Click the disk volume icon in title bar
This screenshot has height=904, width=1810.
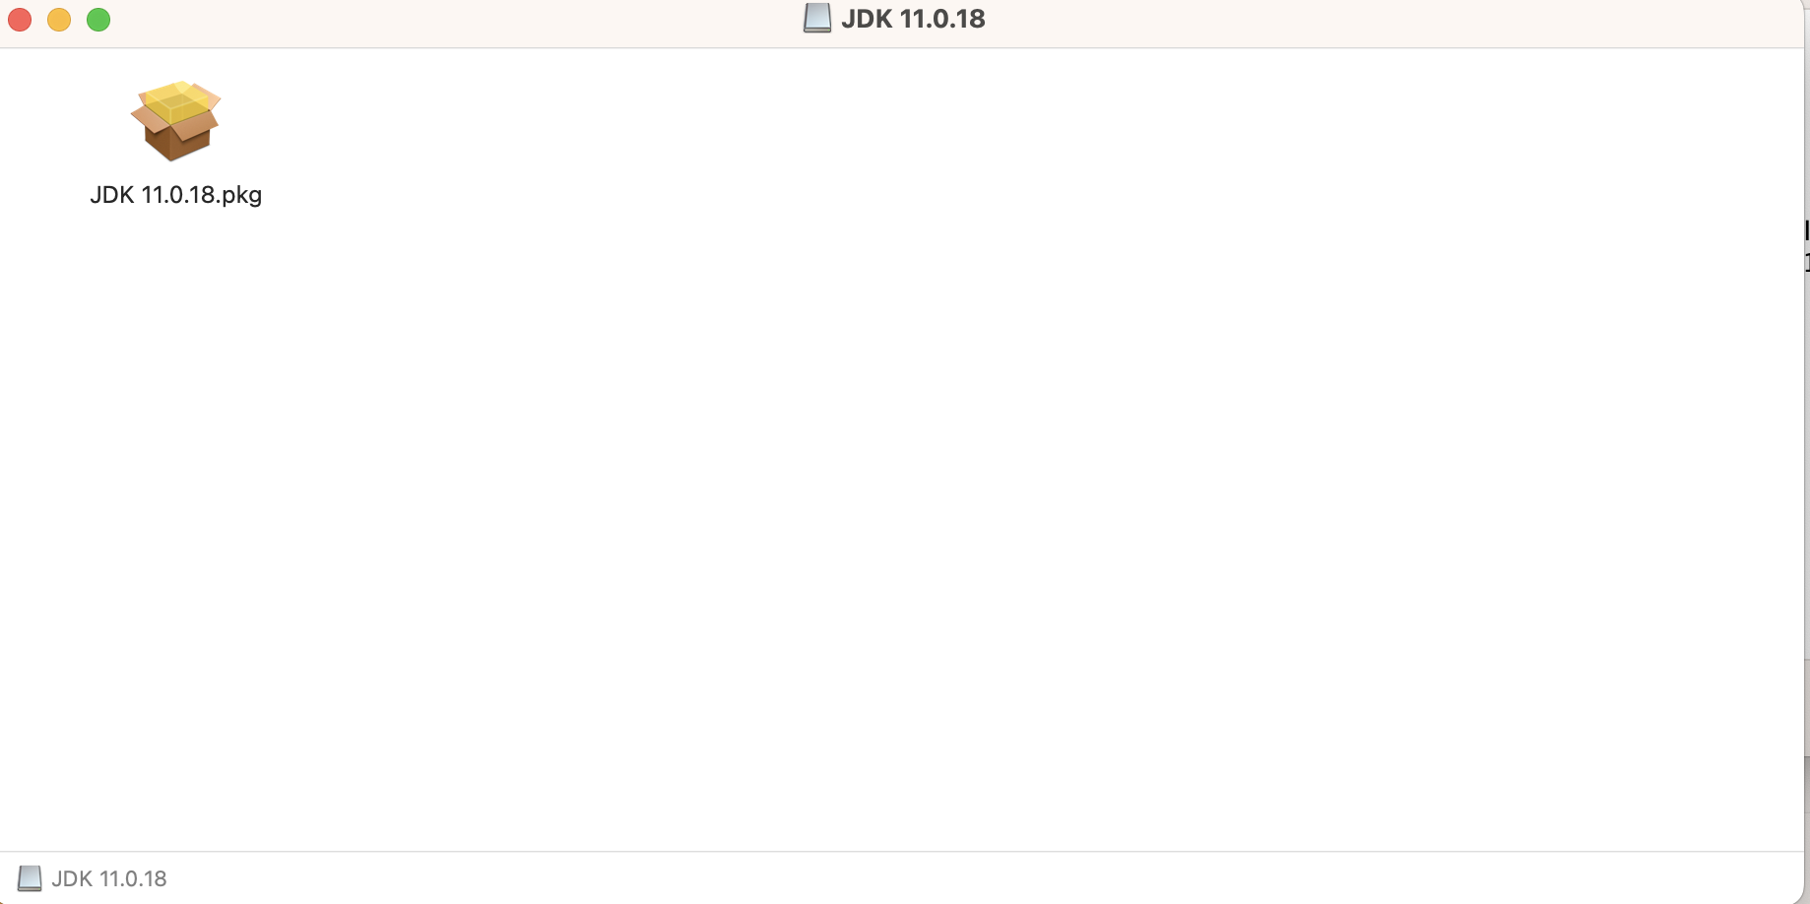pos(817,19)
